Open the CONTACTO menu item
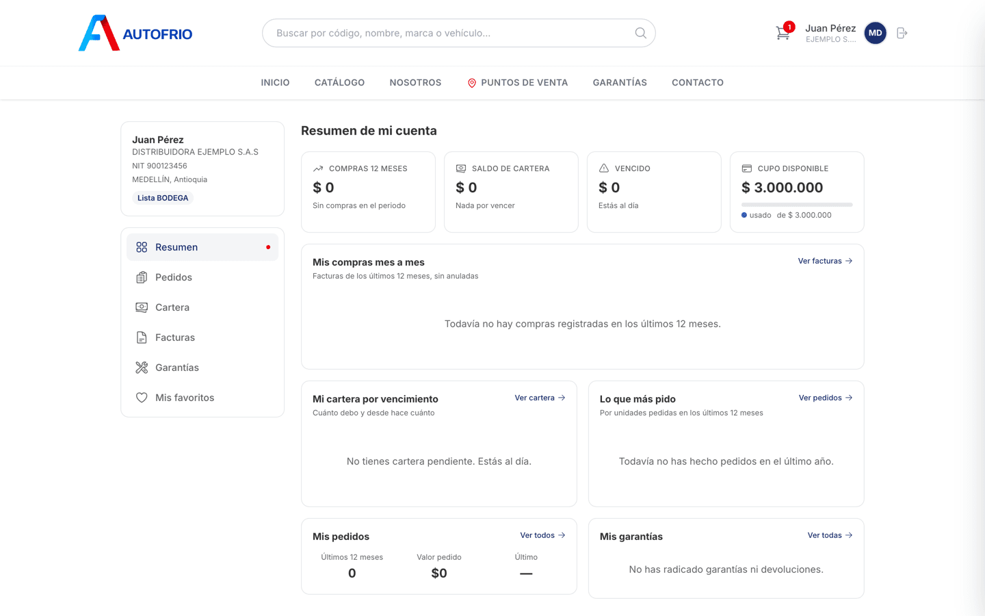The height and width of the screenshot is (616, 985). click(698, 83)
